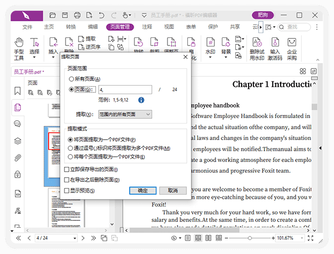Click the page range input field
Viewport: 334px width, 254px height.
[125, 90]
